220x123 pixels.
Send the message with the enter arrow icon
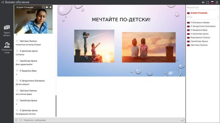(x=183, y=120)
